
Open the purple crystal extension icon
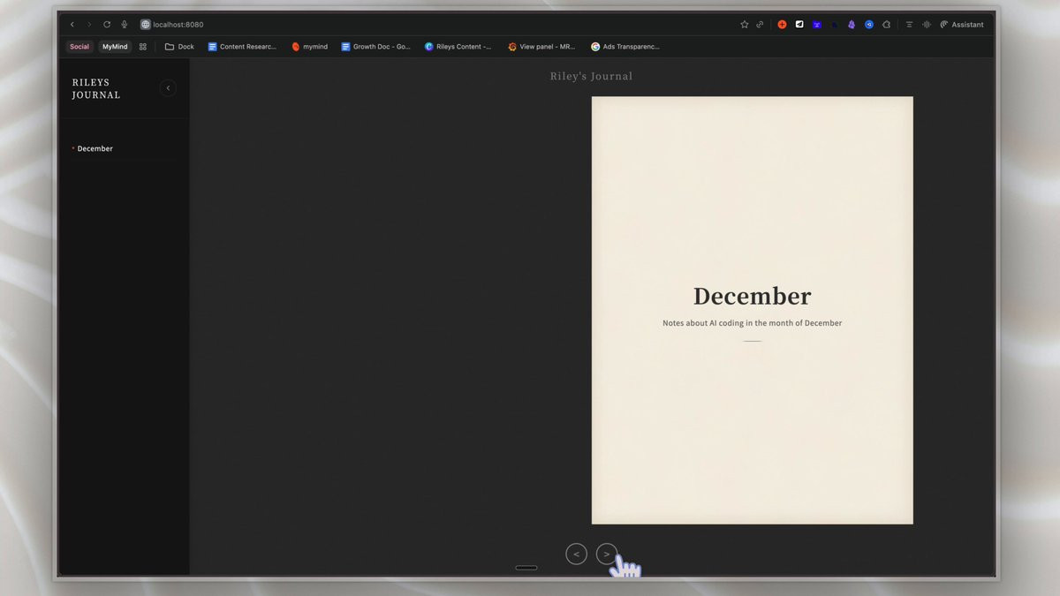852,25
